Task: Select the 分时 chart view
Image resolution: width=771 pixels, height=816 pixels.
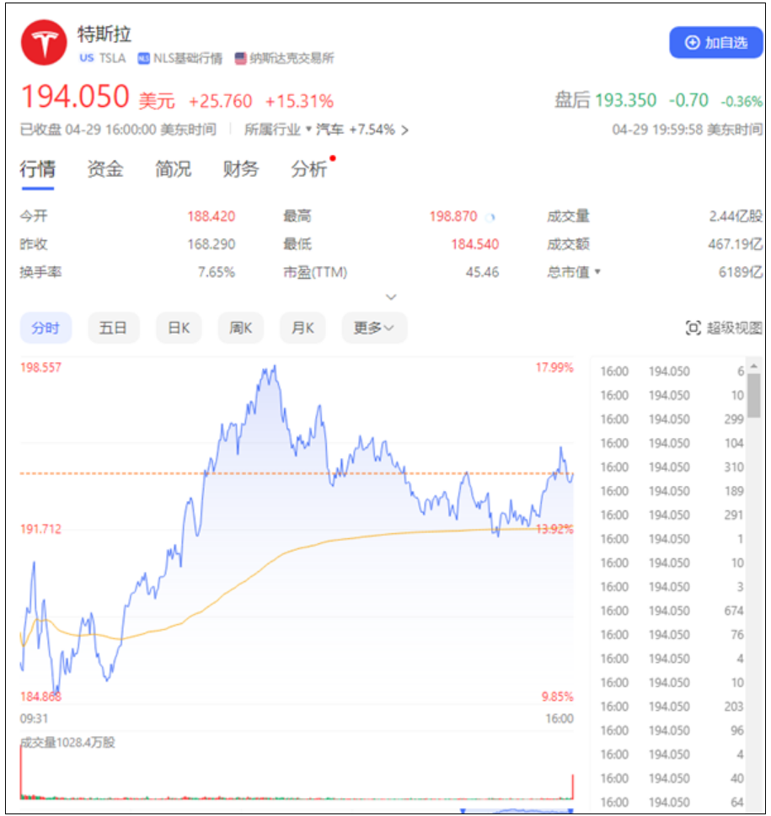Action: 46,328
